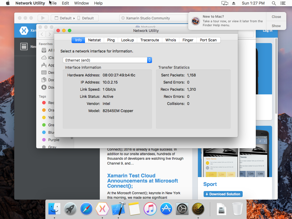The height and width of the screenshot is (219, 292).
Task: Open Xamarin Studio icon in Dock
Action: click(102, 209)
